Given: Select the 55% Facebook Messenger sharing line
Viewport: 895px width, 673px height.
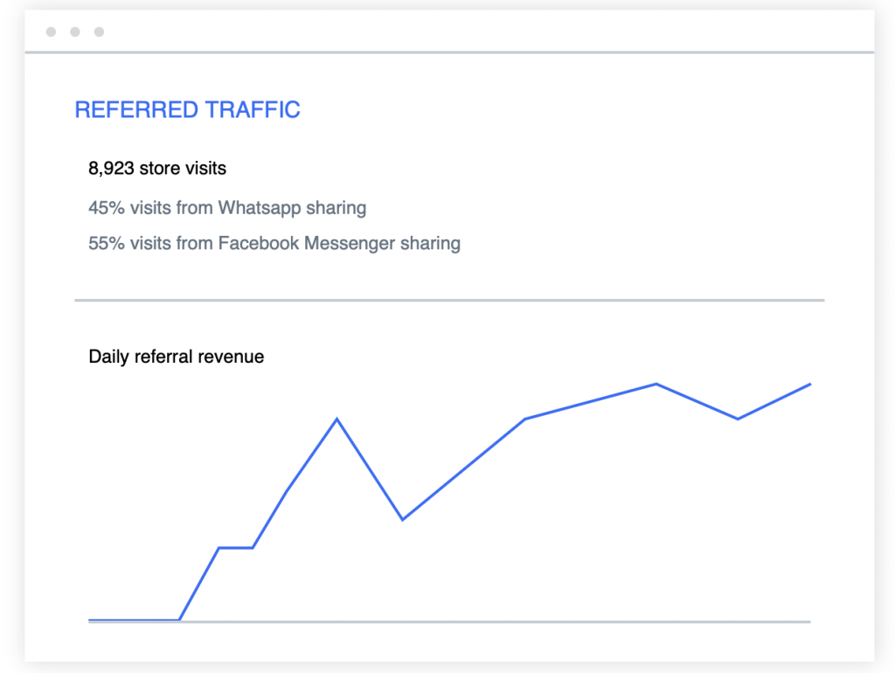Looking at the screenshot, I should coord(274,243).
